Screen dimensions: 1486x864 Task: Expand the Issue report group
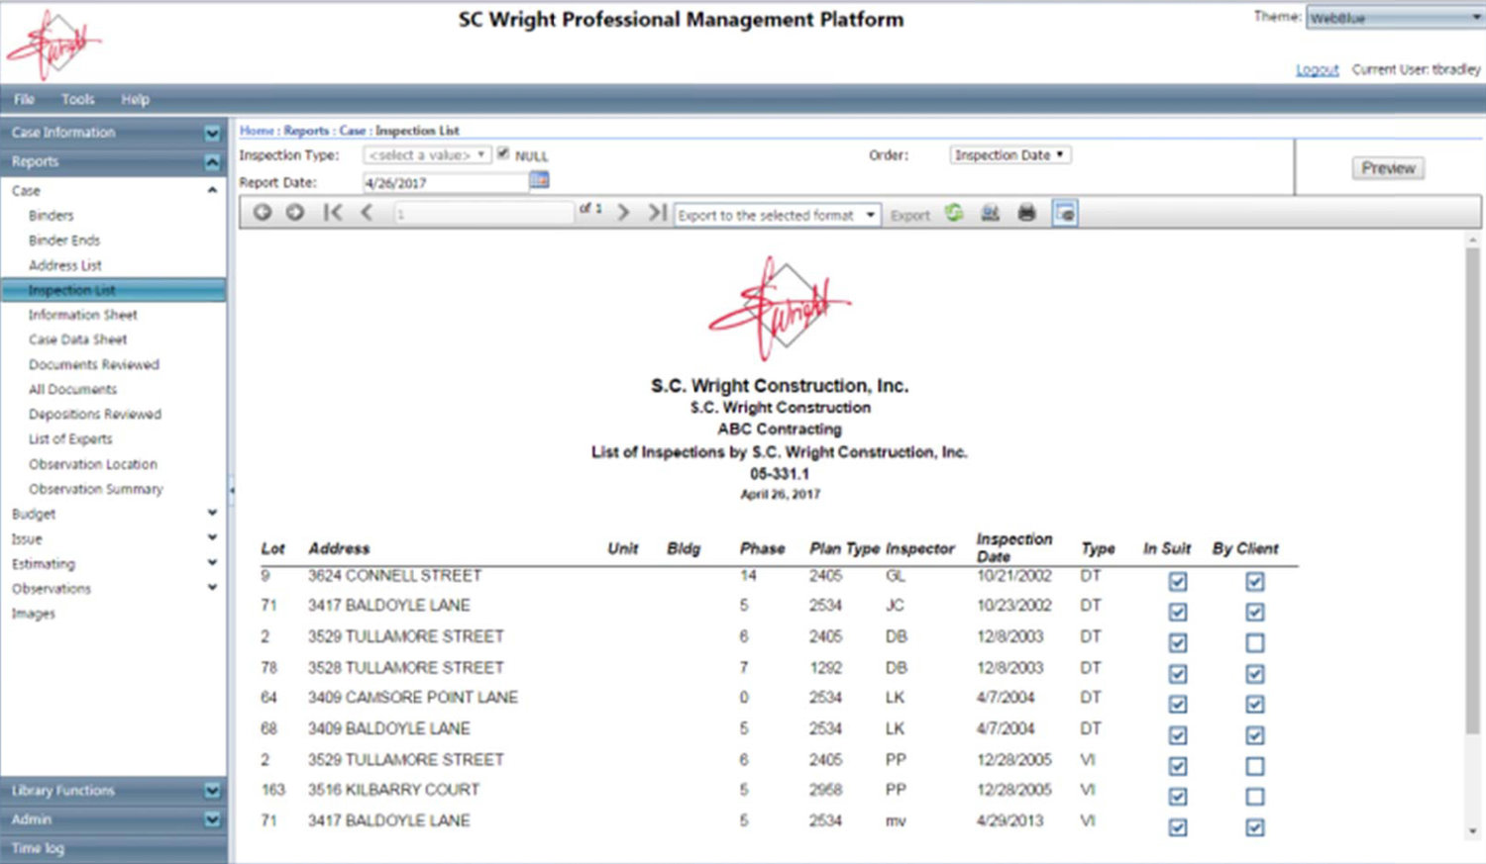212,537
